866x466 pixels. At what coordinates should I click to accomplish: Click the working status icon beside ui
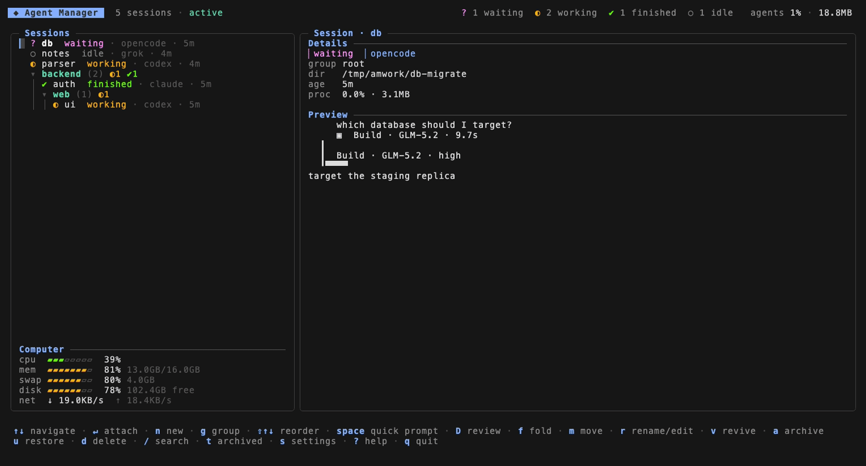(56, 105)
